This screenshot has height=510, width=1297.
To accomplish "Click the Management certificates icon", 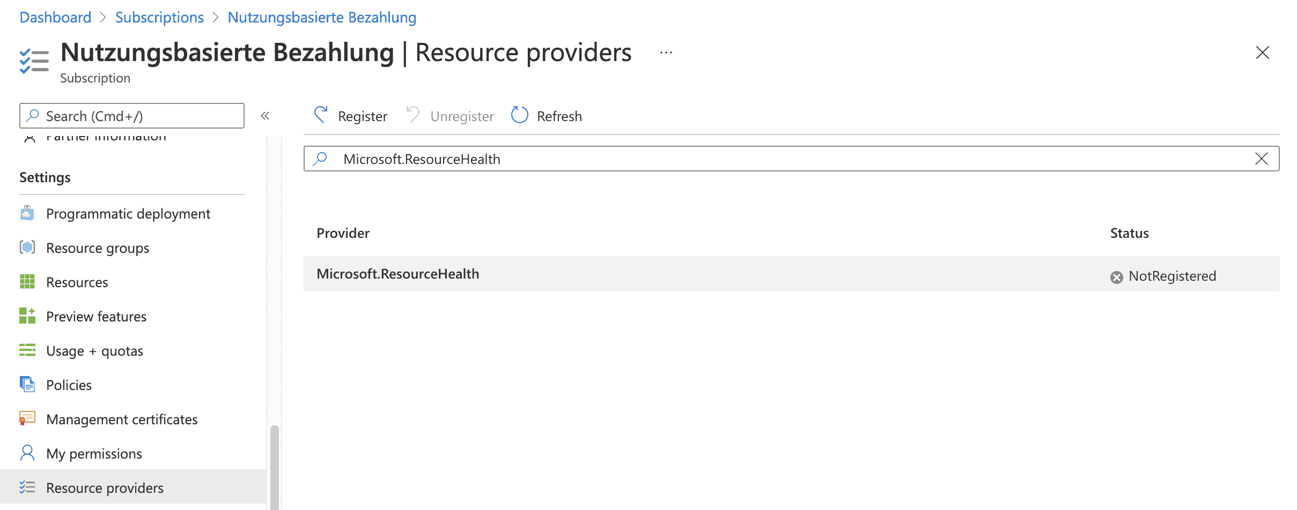I will (27, 419).
